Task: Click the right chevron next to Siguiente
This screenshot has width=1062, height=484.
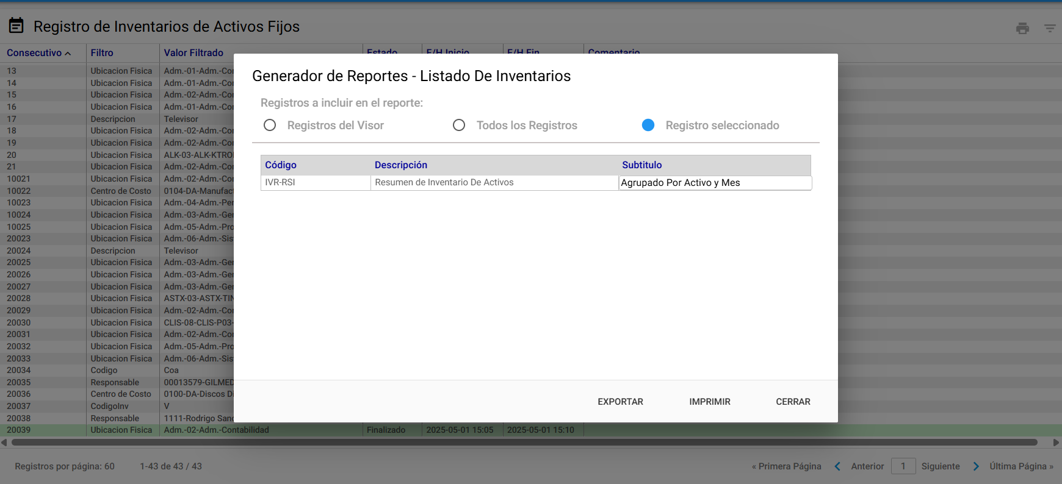Action: point(976,466)
